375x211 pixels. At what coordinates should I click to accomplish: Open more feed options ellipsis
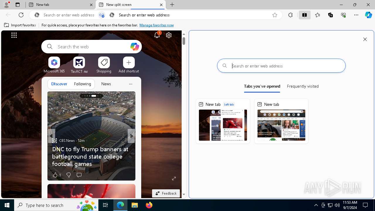coord(131,84)
